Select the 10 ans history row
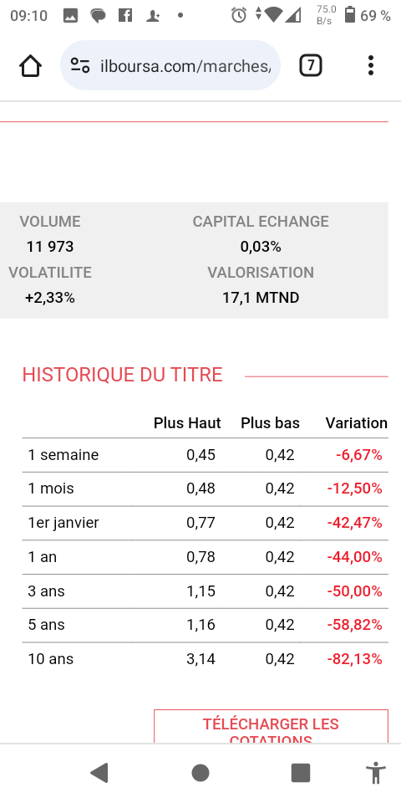 206,659
